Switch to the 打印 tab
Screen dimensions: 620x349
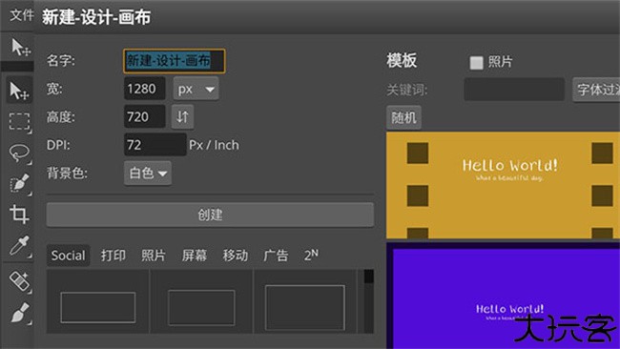click(x=114, y=256)
